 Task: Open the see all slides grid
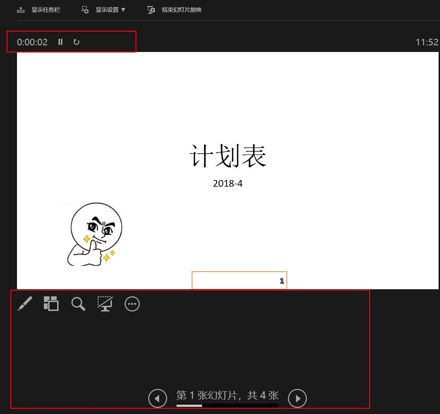point(51,303)
